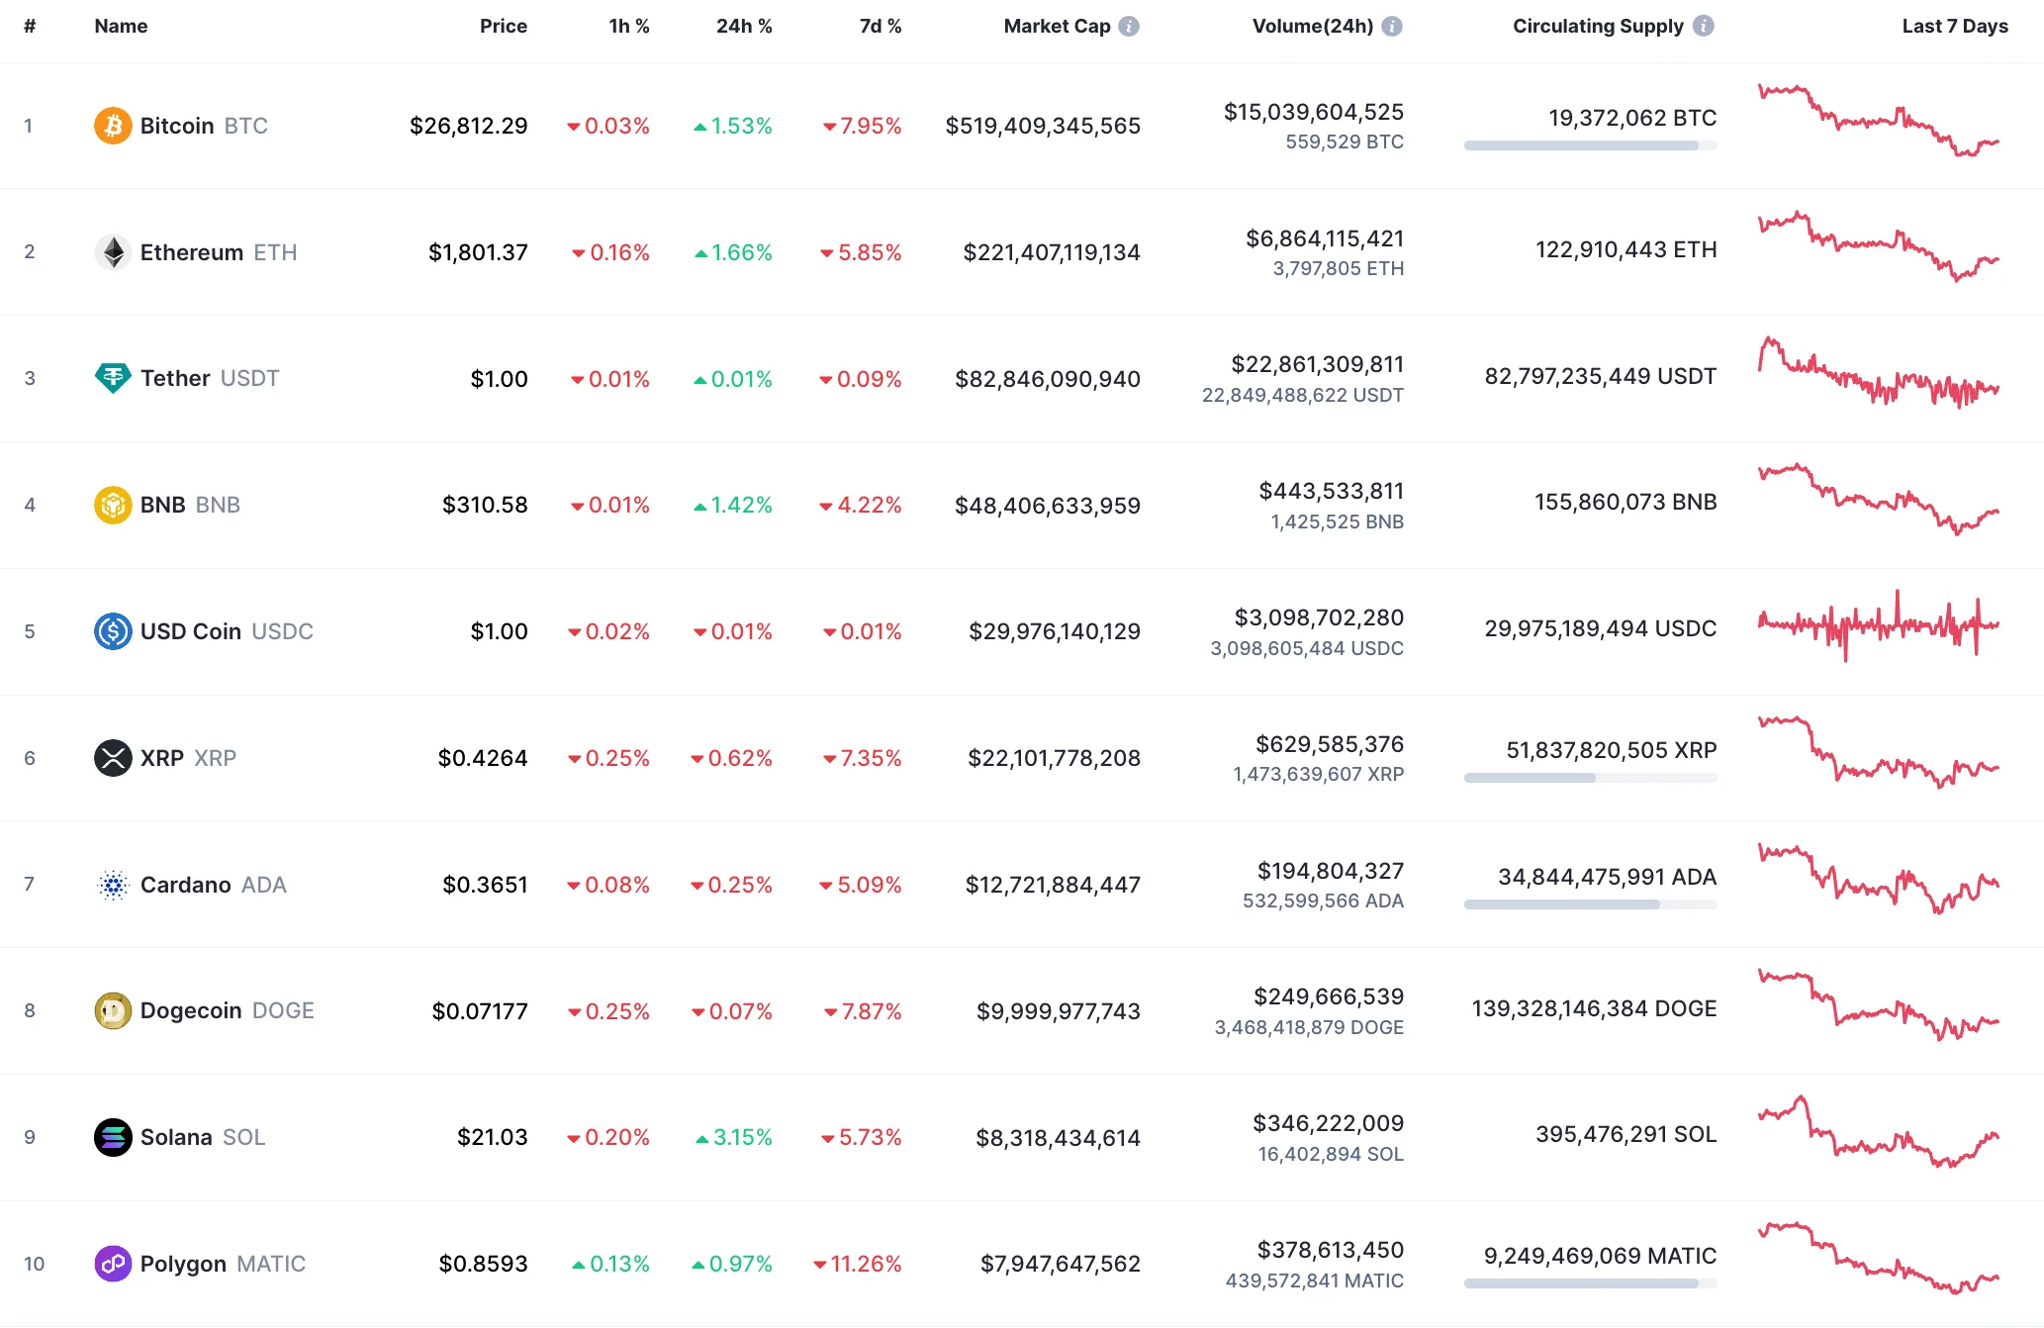Click the Bitcoin BTC coin logo
The image size is (2044, 1328).
click(x=113, y=126)
